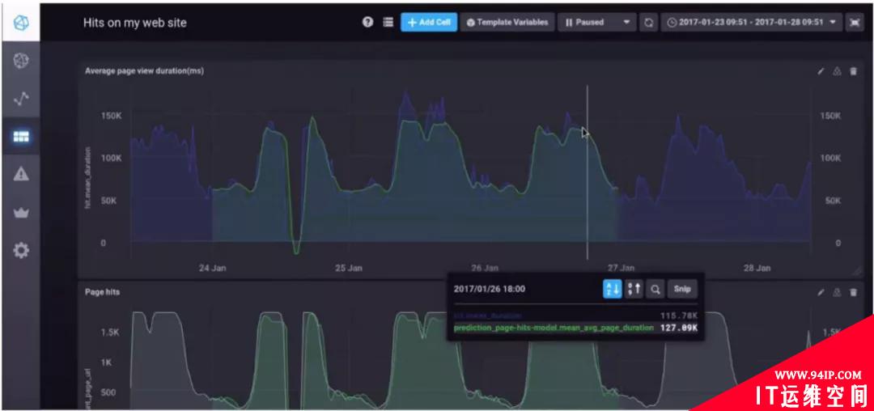The width and height of the screenshot is (874, 411).
Task: Click the help question mark icon
Action: 367,23
